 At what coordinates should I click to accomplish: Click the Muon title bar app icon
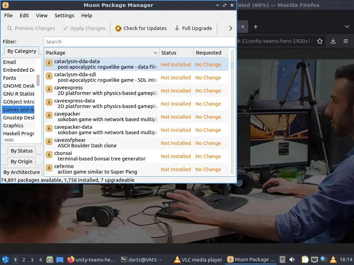coord(6,5)
